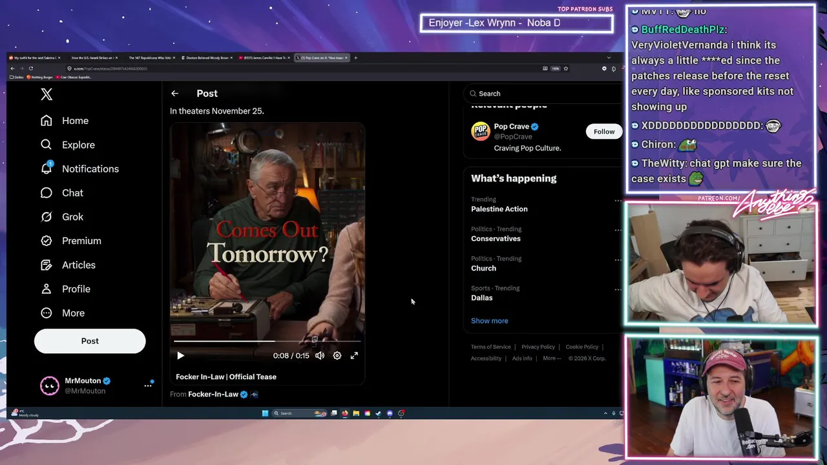Viewport: 827px width, 465px height.
Task: Open options for Dallas trend
Action: click(x=618, y=289)
